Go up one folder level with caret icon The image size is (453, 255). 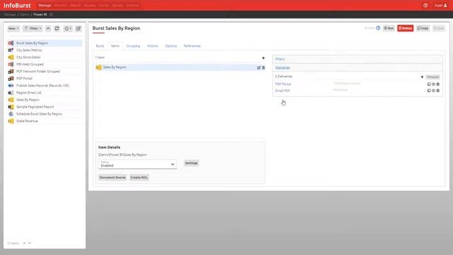pyautogui.click(x=48, y=28)
